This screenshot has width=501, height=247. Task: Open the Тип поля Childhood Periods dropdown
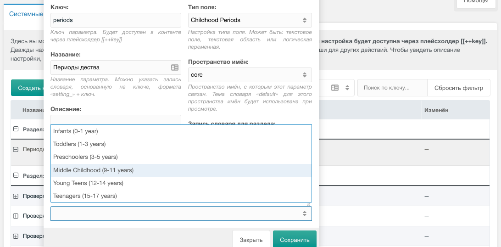(x=250, y=20)
